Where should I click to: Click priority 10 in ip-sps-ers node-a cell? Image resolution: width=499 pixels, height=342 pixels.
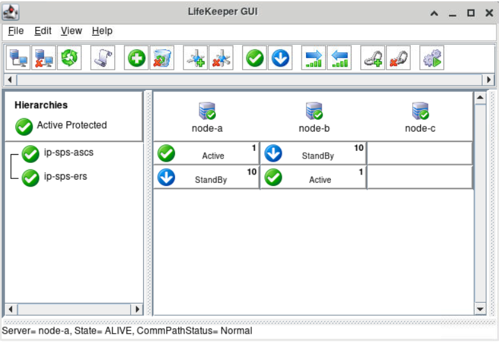252,172
